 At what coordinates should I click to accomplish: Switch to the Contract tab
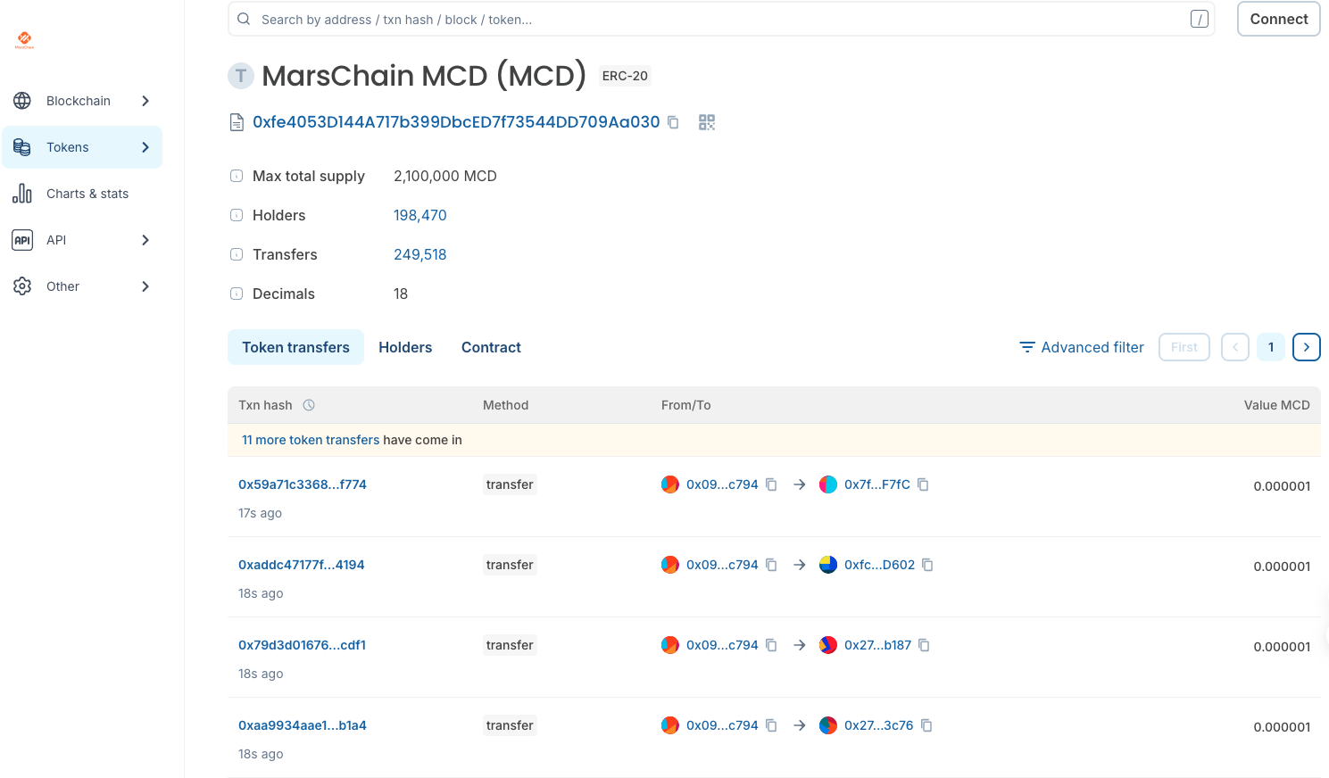click(x=491, y=347)
